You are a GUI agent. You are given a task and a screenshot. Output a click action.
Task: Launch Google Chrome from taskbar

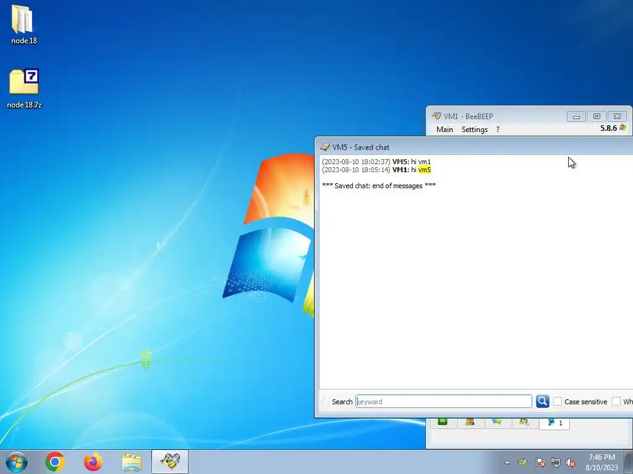pos(55,462)
